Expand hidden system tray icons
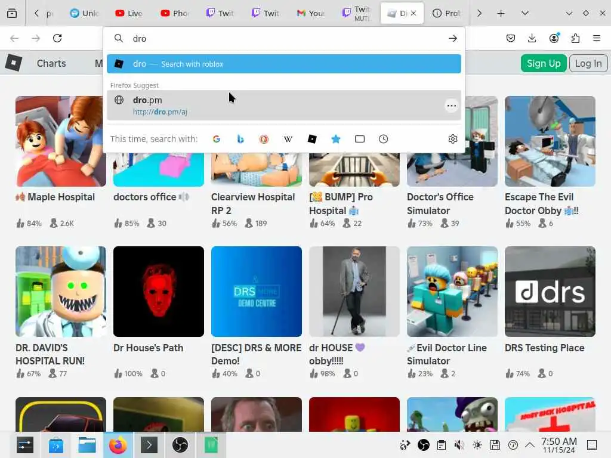 click(530, 445)
